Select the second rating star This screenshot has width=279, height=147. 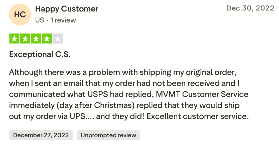click(25, 38)
